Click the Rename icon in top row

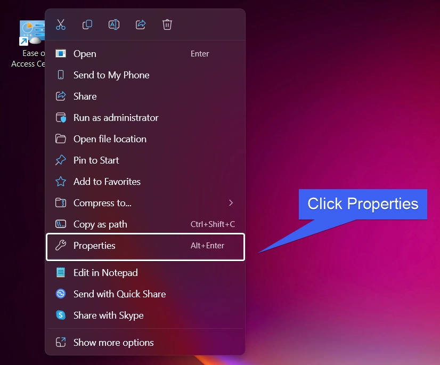click(114, 25)
